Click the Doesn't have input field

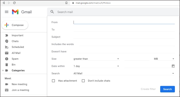pos(124,51)
